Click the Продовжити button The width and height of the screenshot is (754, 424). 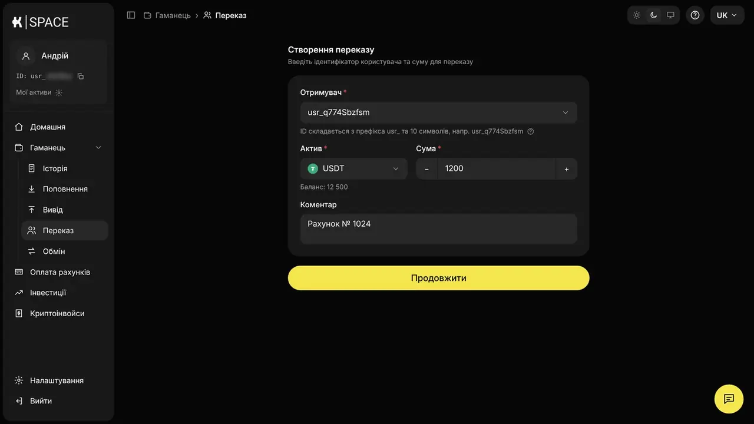[x=439, y=278]
